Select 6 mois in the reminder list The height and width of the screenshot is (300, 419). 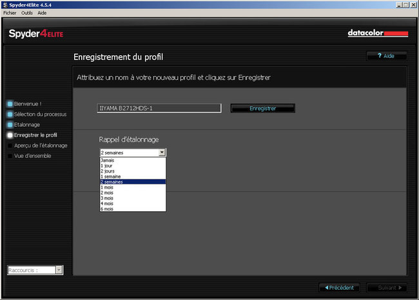133,209
